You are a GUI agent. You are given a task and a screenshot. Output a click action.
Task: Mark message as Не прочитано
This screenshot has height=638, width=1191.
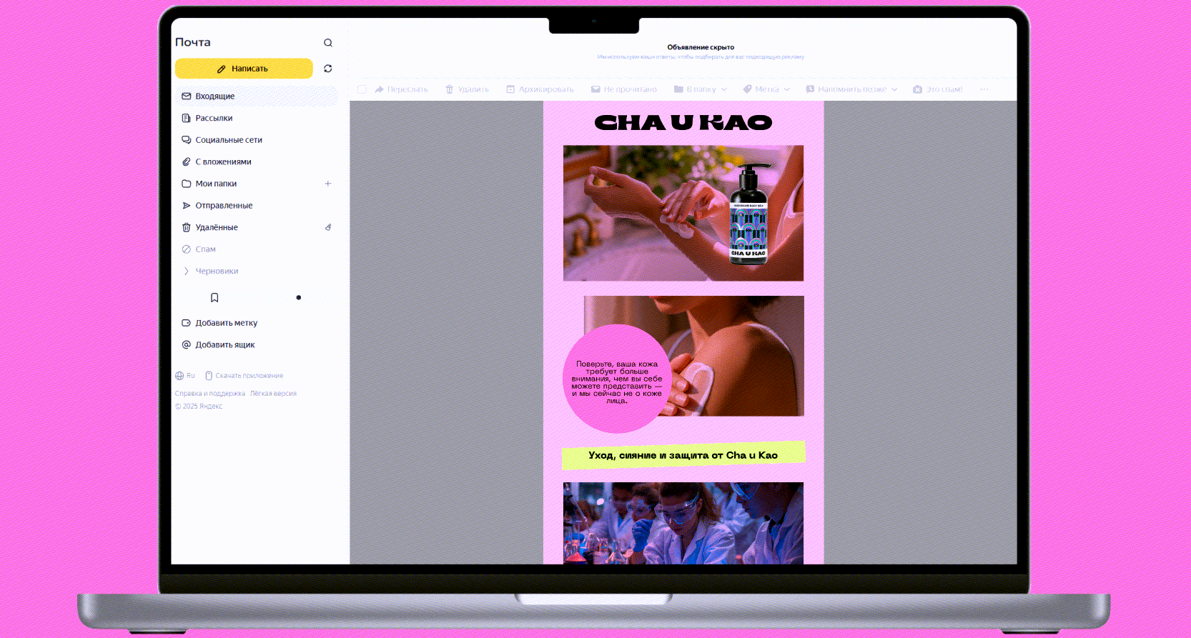click(x=623, y=89)
